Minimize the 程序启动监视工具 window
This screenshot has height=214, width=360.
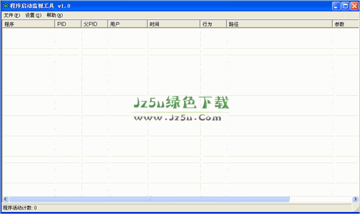336,6
